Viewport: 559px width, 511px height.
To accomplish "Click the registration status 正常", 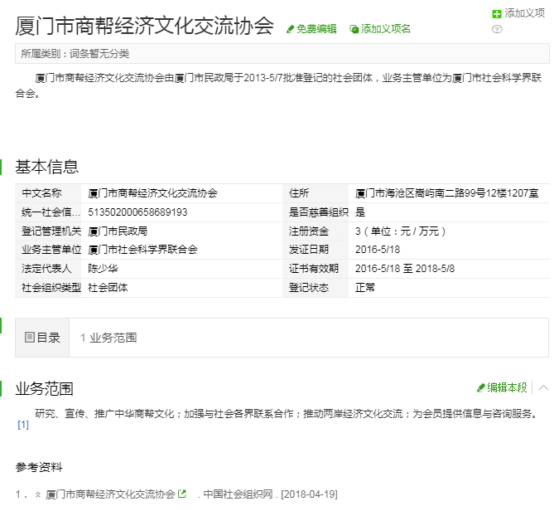I will 364,288.
